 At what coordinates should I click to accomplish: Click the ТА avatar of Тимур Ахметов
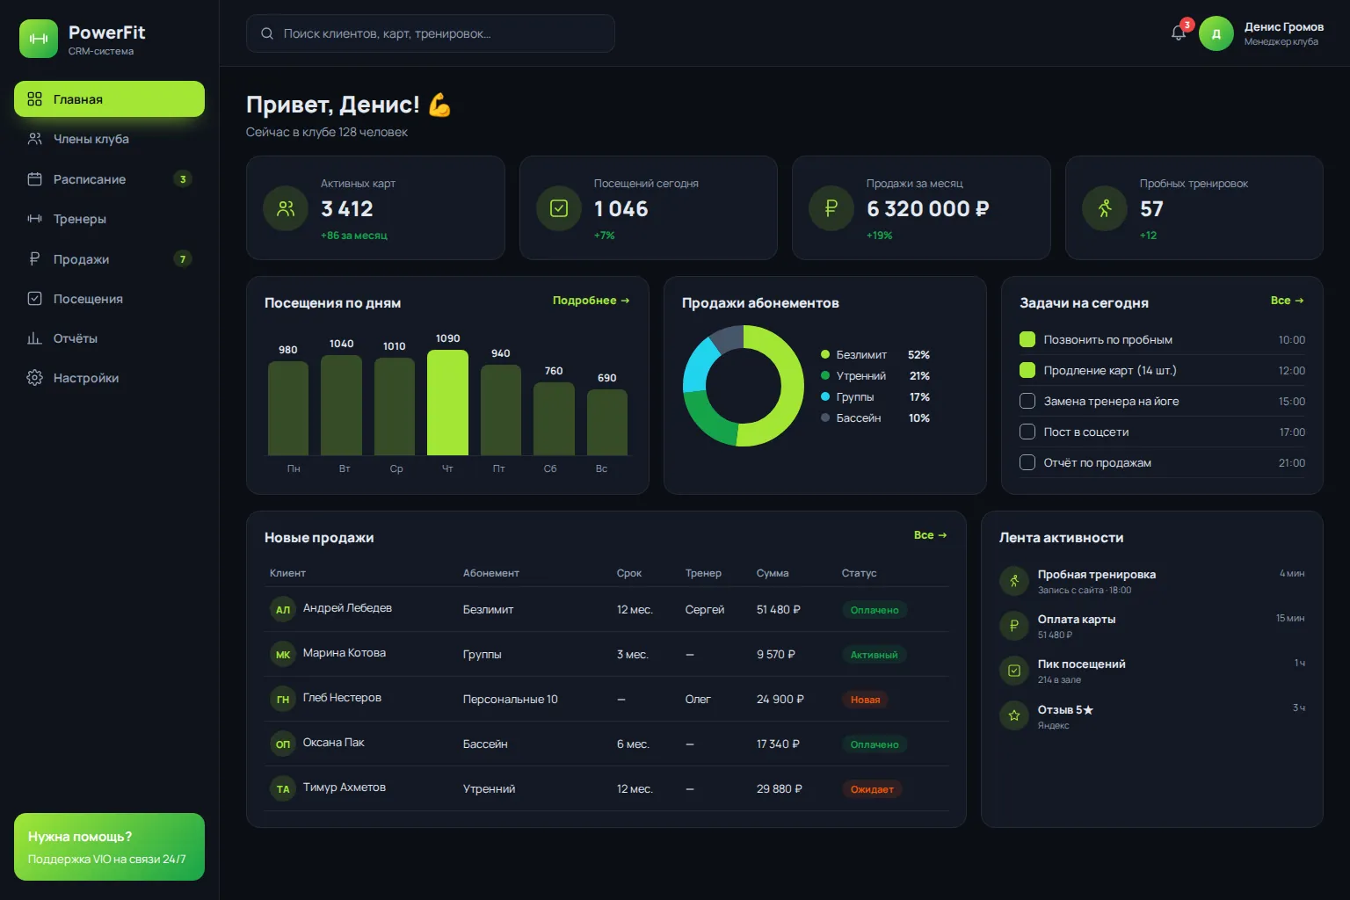[x=283, y=788]
